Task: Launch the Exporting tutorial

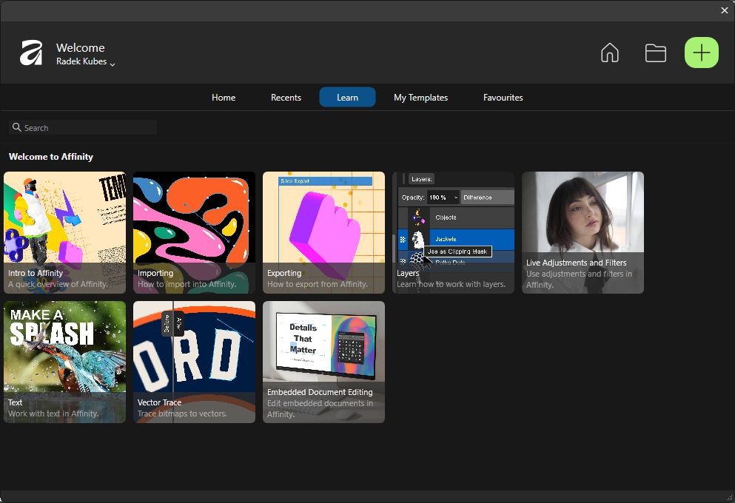Action: 323,232
